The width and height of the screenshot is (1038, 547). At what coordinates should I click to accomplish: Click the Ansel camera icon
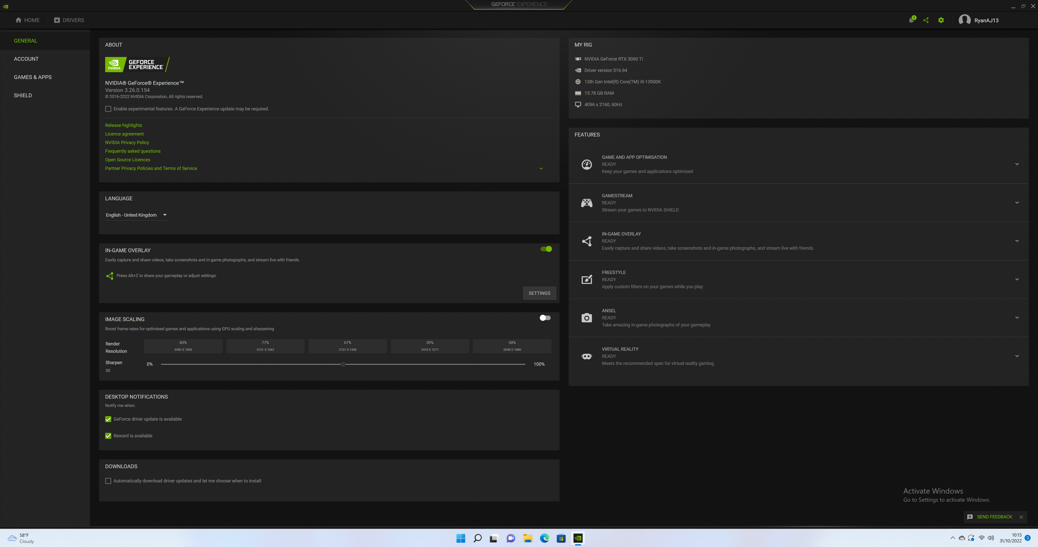pyautogui.click(x=587, y=318)
